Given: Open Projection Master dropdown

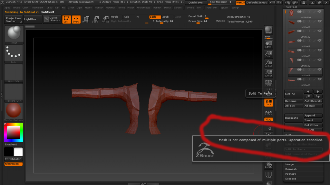Looking at the screenshot, I should (13, 19).
